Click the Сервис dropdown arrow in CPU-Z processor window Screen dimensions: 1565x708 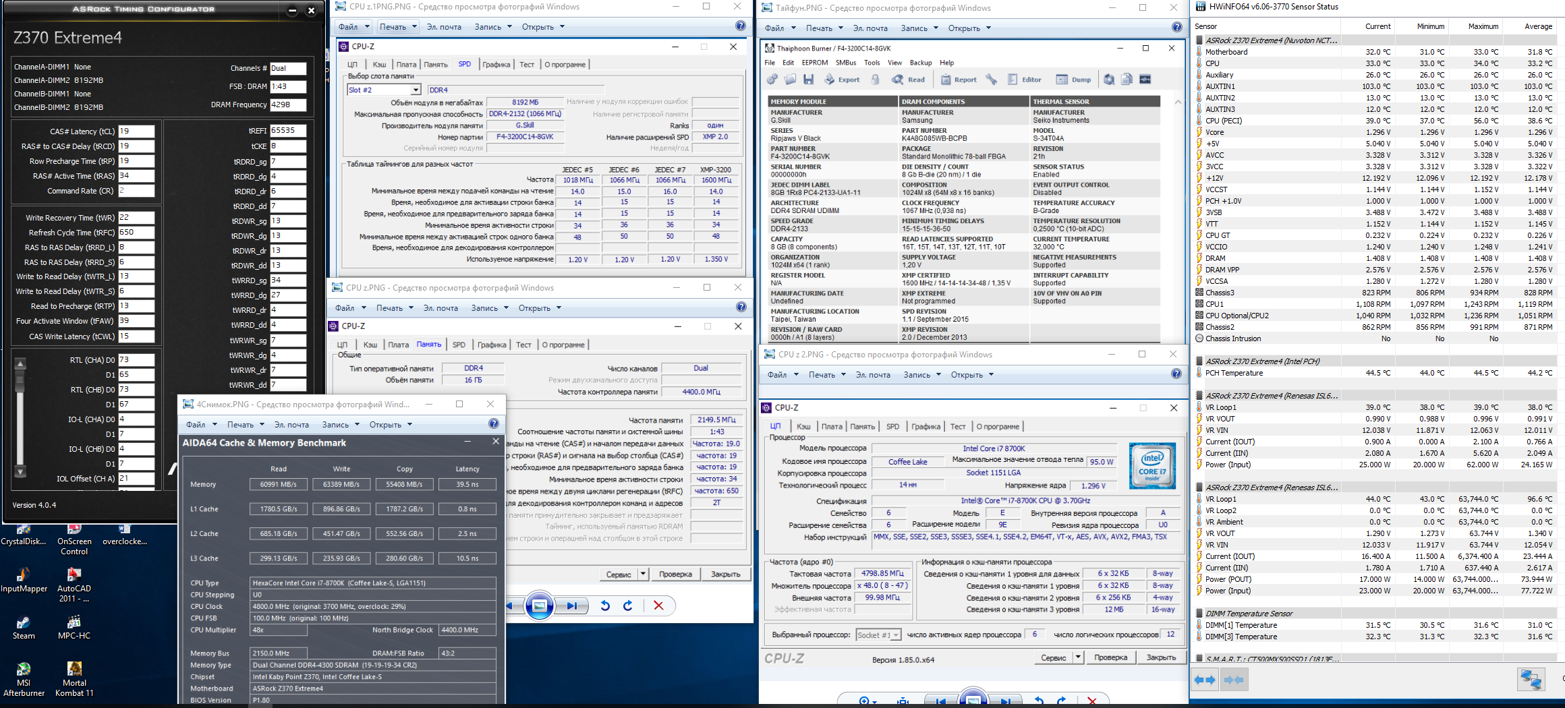[1079, 657]
